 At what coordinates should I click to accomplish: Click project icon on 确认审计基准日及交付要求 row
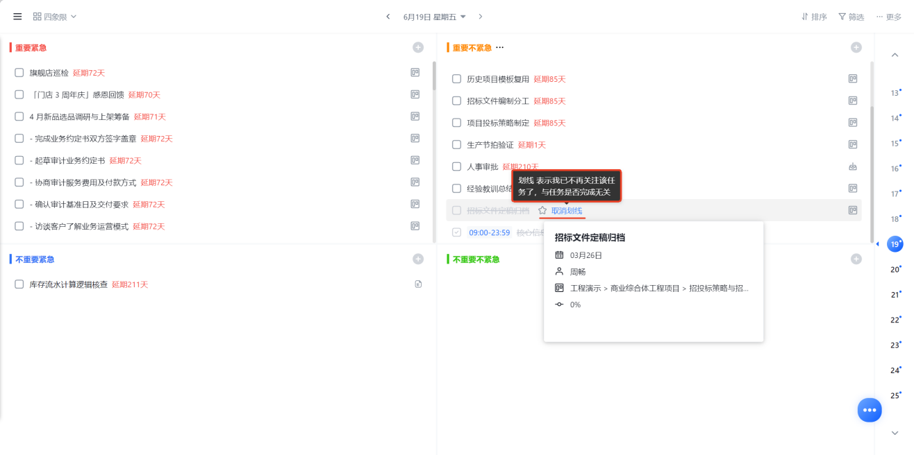[x=415, y=204]
